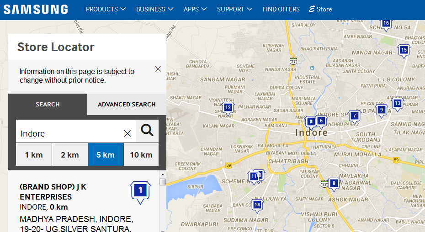Screen dimensions: 425x232
Task: Go to FIND OFFERS
Action: click(281, 9)
